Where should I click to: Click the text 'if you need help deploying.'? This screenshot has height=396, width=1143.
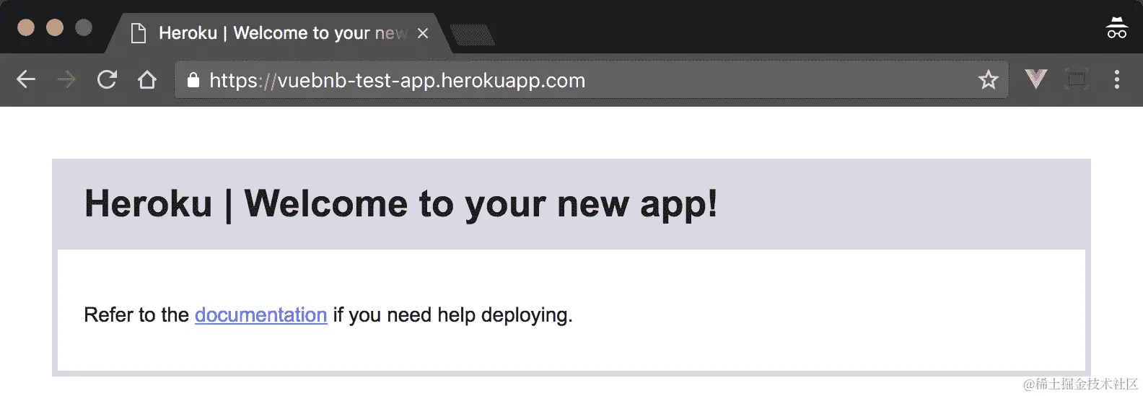pos(452,315)
